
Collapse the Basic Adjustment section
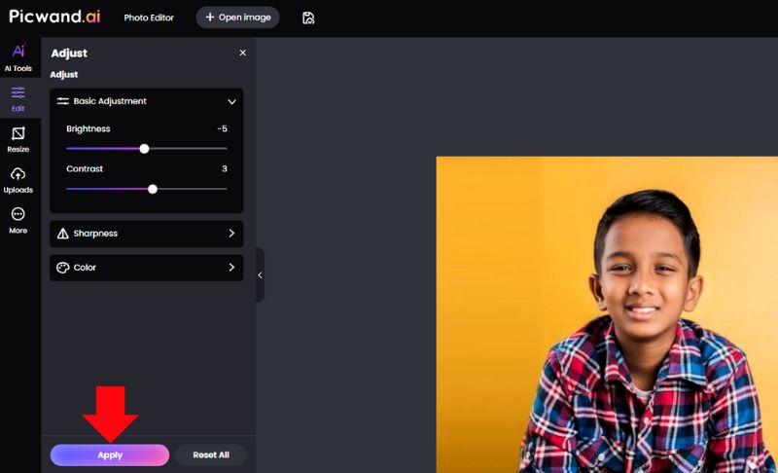(x=231, y=101)
